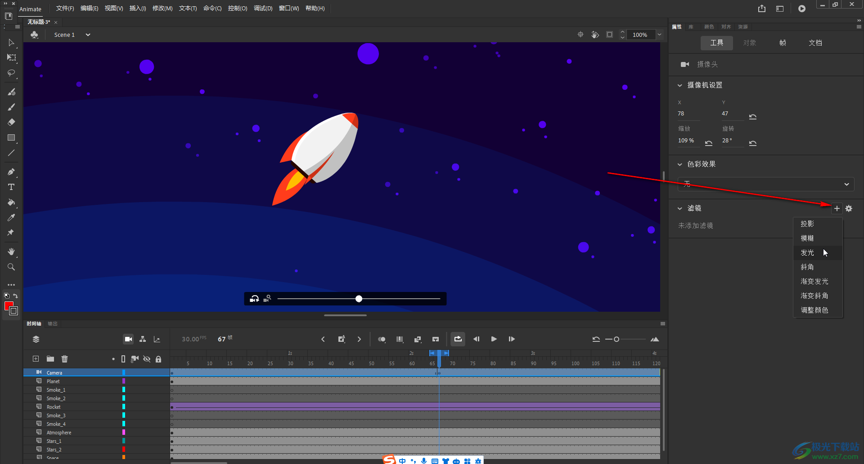Open the 修改(M) menu
Image resolution: width=864 pixels, height=464 pixels.
point(162,9)
